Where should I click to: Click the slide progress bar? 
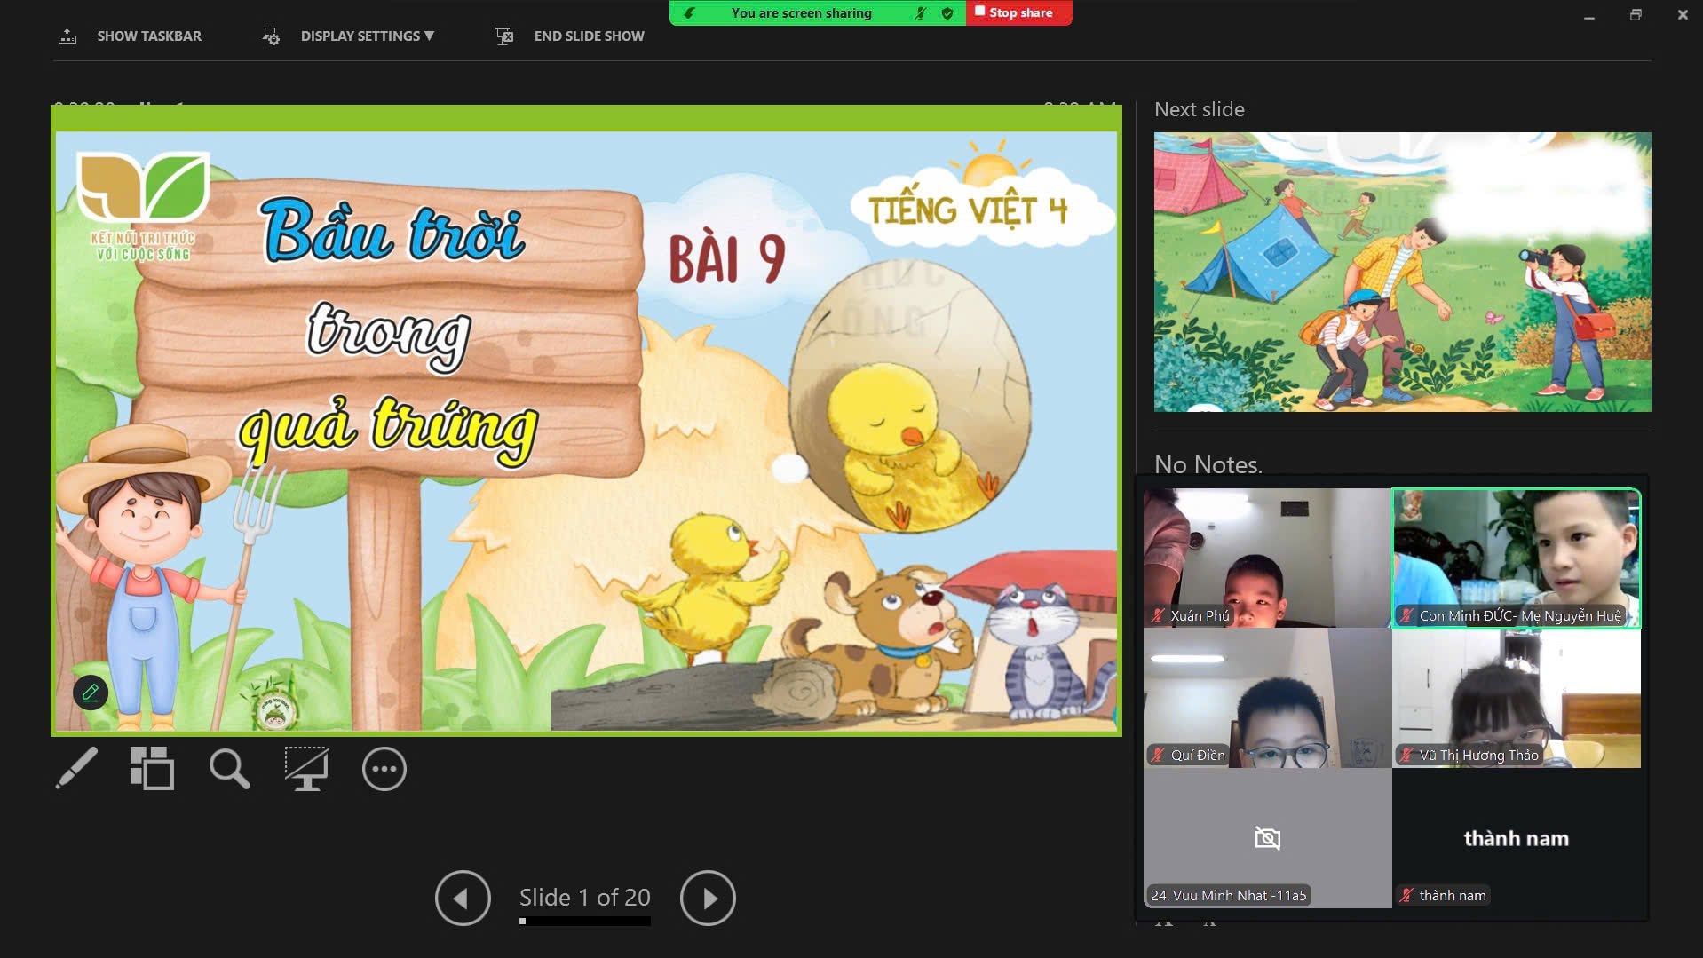pyautogui.click(x=584, y=921)
